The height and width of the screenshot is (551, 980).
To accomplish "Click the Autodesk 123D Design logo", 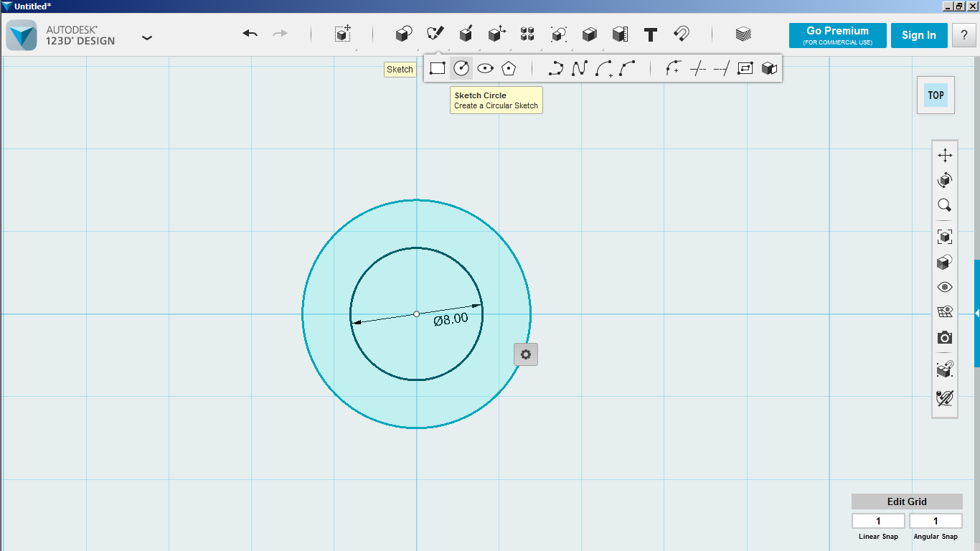I will click(x=22, y=35).
